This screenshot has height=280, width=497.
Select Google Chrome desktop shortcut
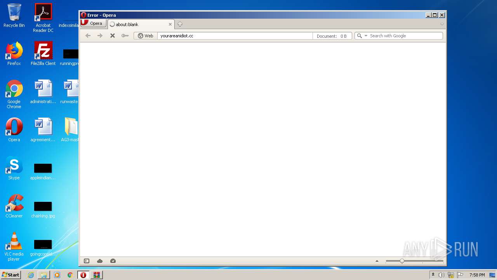(14, 94)
